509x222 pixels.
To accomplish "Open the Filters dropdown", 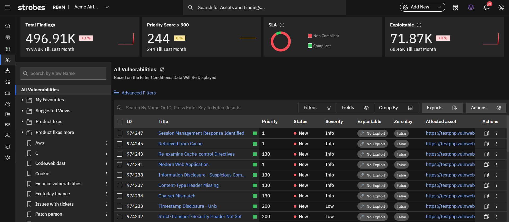I will [318, 108].
